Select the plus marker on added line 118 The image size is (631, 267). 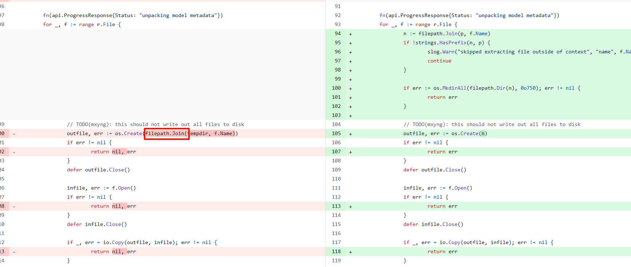[350, 252]
